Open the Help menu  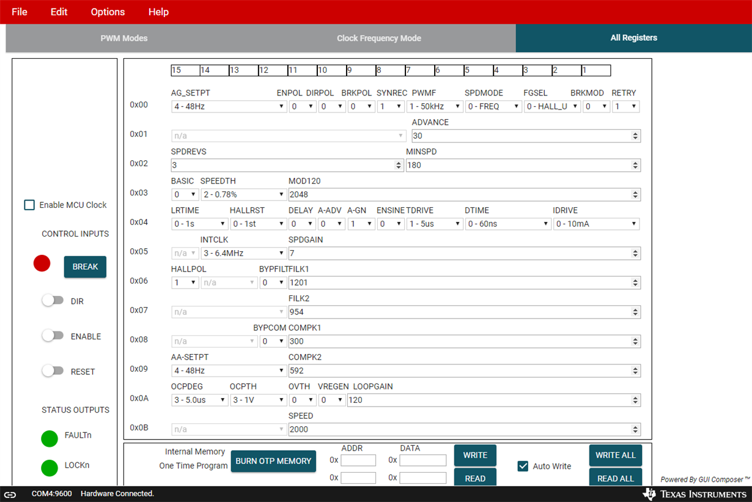[158, 12]
